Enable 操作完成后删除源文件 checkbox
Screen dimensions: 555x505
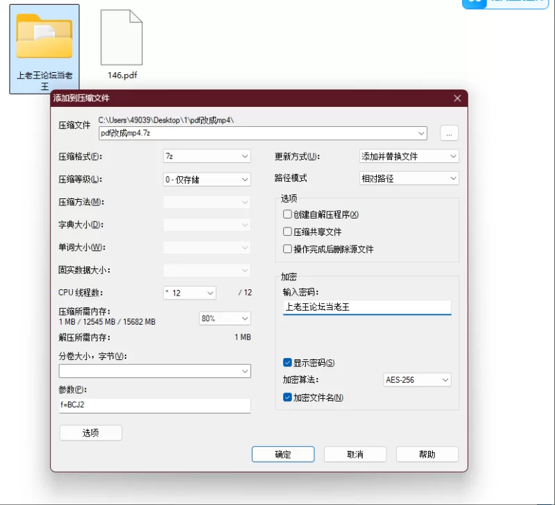287,249
